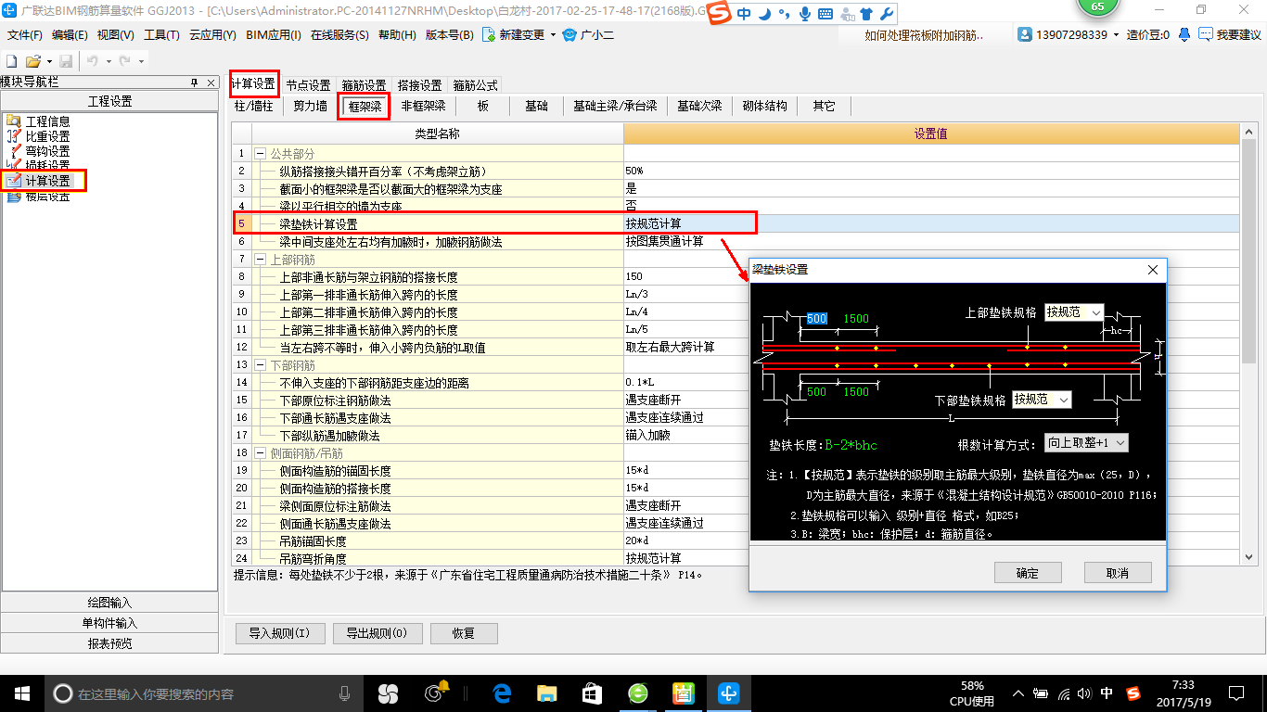This screenshot has width=1267, height=712.
Task: Click the 导出规则(O) button
Action: click(378, 634)
